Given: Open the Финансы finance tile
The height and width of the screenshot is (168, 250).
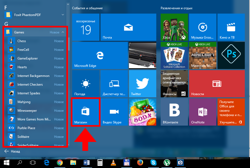Looking at the screenshot, I should tap(174, 84).
